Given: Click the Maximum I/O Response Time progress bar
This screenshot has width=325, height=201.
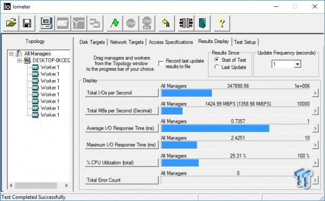Looking at the screenshot, I should tap(236, 145).
